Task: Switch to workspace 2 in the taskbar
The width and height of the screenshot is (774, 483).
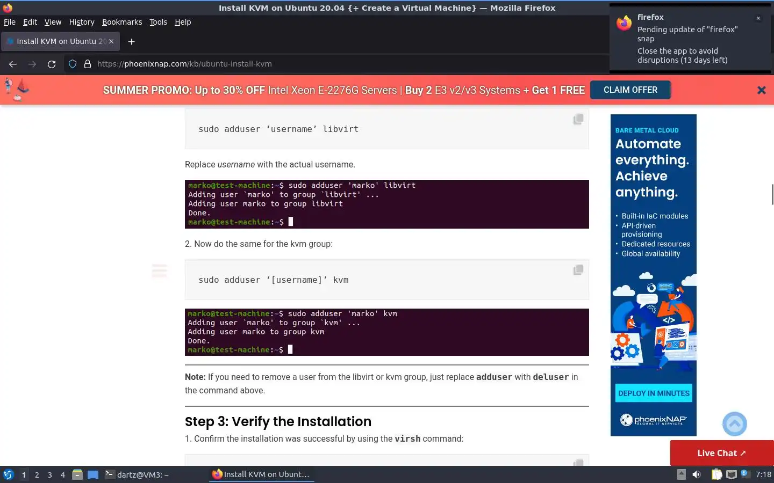Action: click(x=37, y=474)
